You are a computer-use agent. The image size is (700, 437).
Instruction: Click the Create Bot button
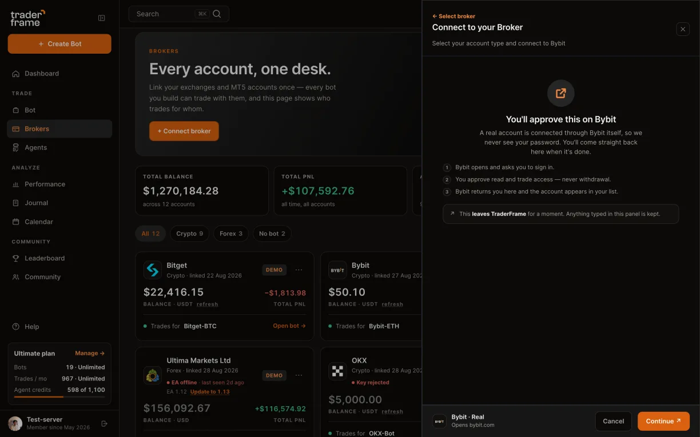(59, 44)
